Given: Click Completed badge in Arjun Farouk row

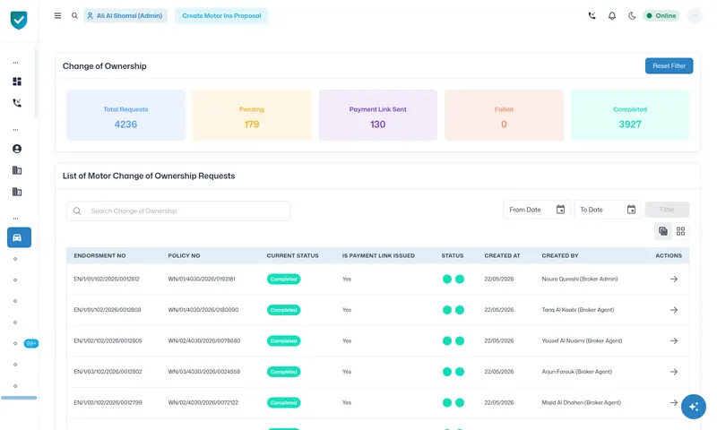Looking at the screenshot, I should click(283, 372).
